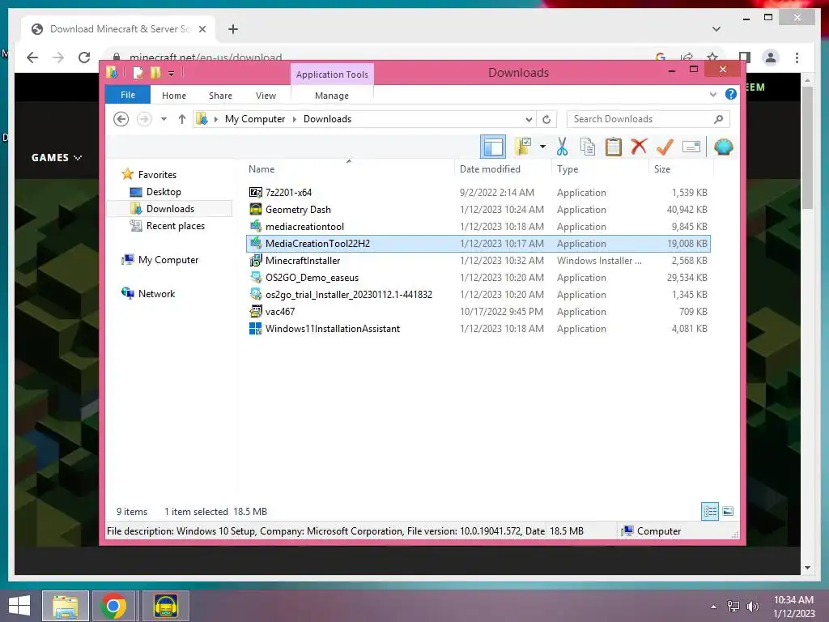Image resolution: width=829 pixels, height=622 pixels.
Task: Delete selection with the red X icon
Action: [639, 147]
